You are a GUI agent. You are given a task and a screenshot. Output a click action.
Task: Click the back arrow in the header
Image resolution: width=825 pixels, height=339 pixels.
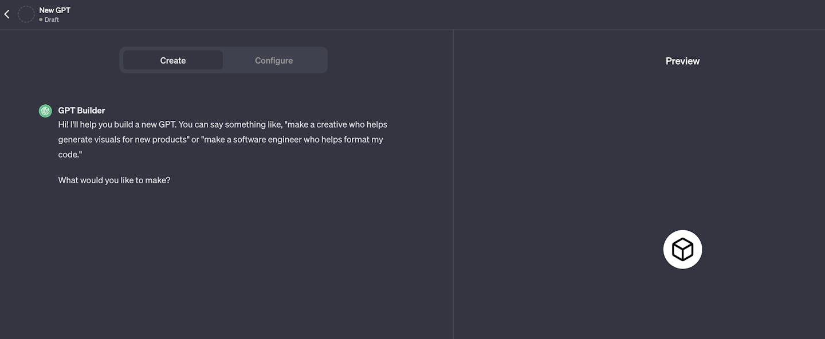click(x=7, y=14)
